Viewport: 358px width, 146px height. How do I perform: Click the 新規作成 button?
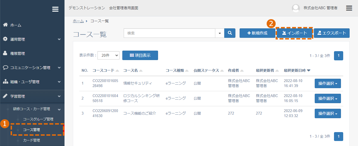click(257, 33)
